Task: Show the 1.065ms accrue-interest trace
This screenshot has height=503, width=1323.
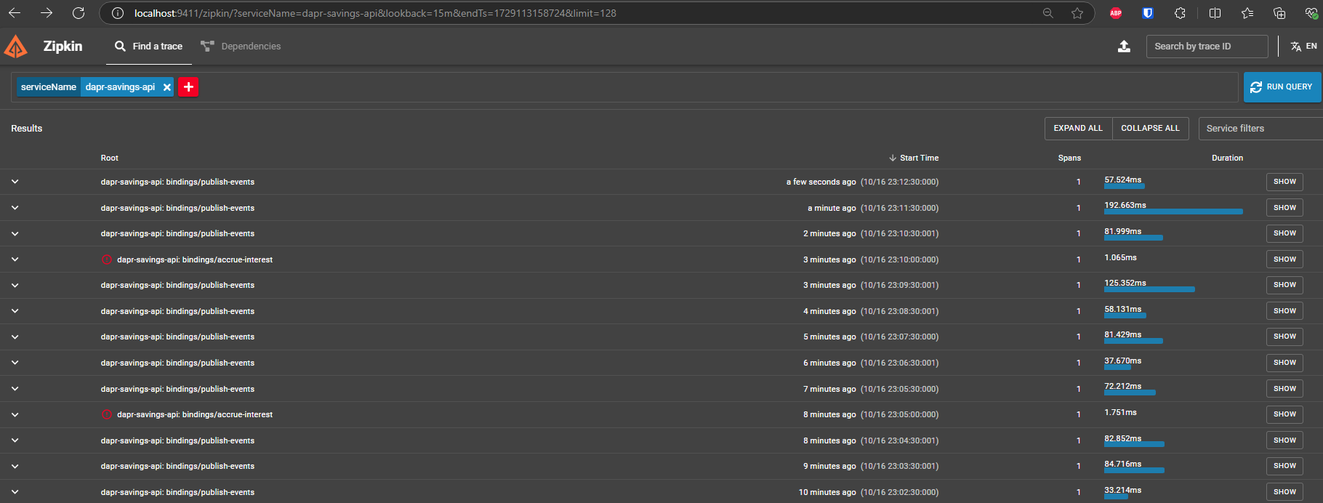Action: (1284, 259)
